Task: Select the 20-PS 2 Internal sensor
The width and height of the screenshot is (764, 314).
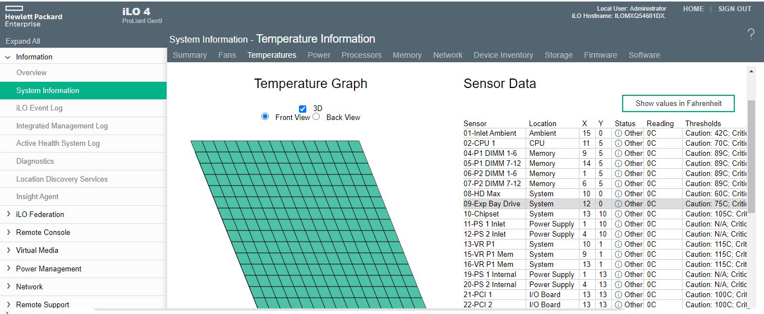Action: (605, 285)
